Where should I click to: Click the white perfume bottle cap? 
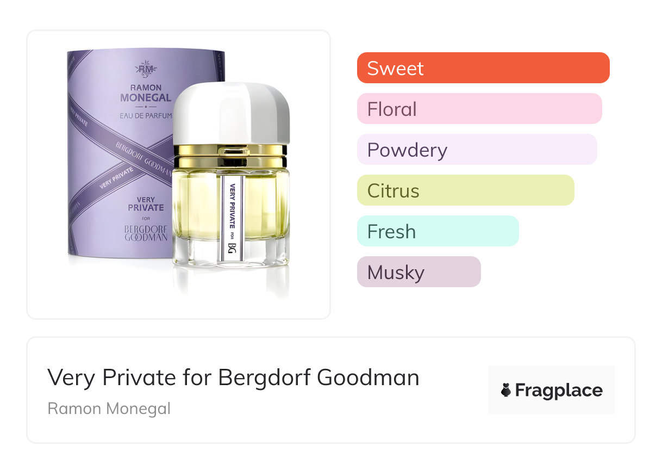point(232,113)
